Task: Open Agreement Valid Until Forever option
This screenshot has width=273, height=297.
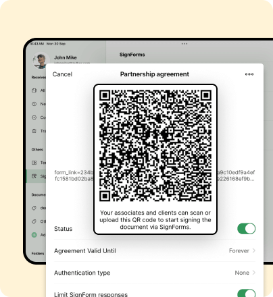Action: pyautogui.click(x=155, y=250)
